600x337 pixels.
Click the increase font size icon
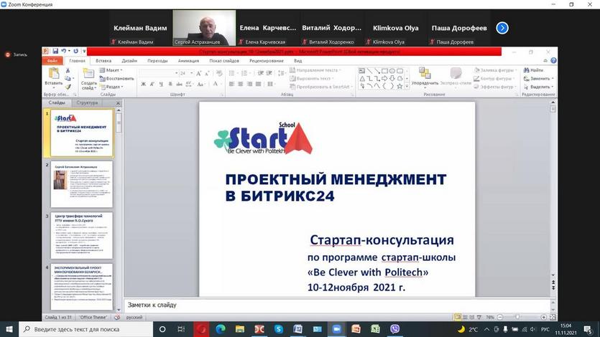click(x=198, y=73)
